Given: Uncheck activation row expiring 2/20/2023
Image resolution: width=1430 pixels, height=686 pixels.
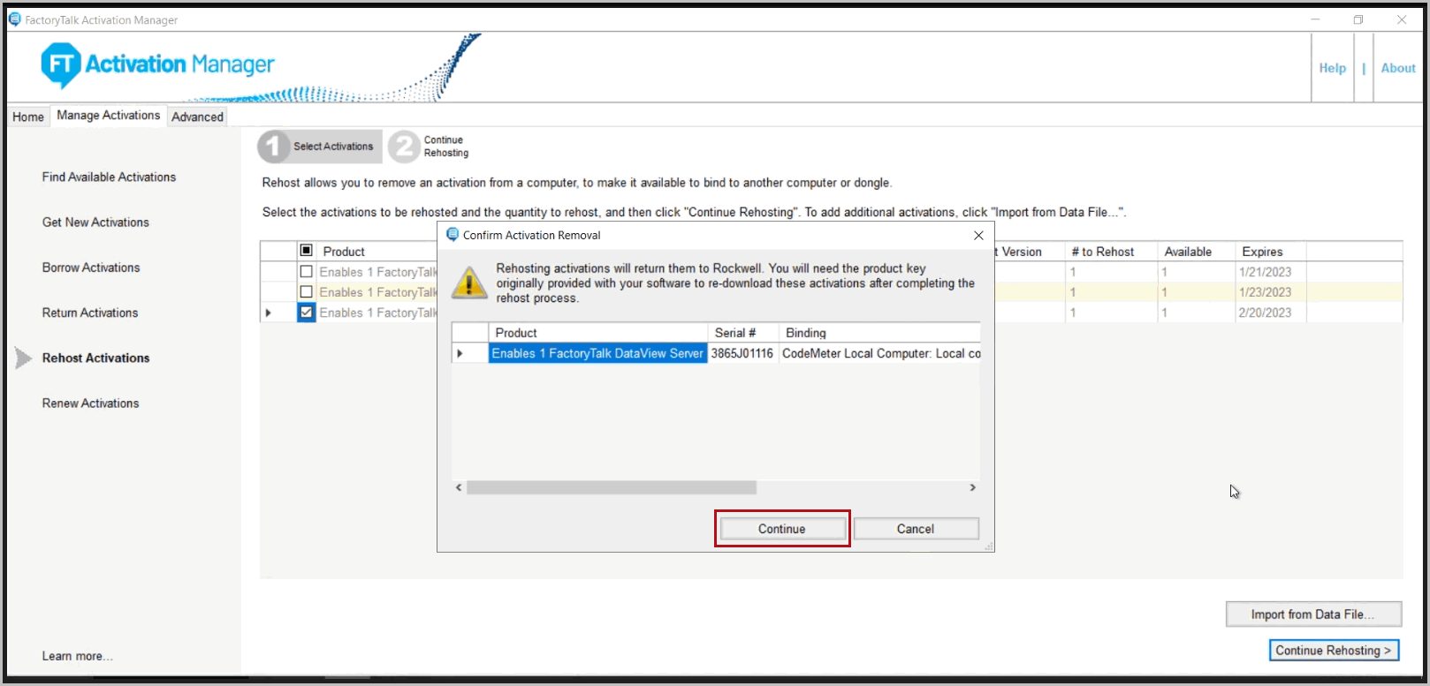Looking at the screenshot, I should click(306, 313).
